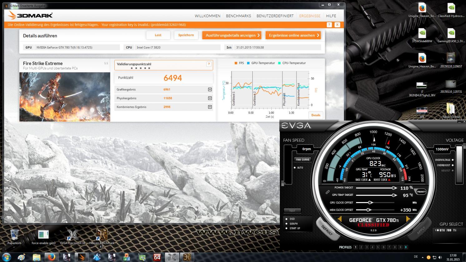Expand the Kombiniertes Ergebnis result row
Screen dimensions: 466x262
tap(210, 107)
